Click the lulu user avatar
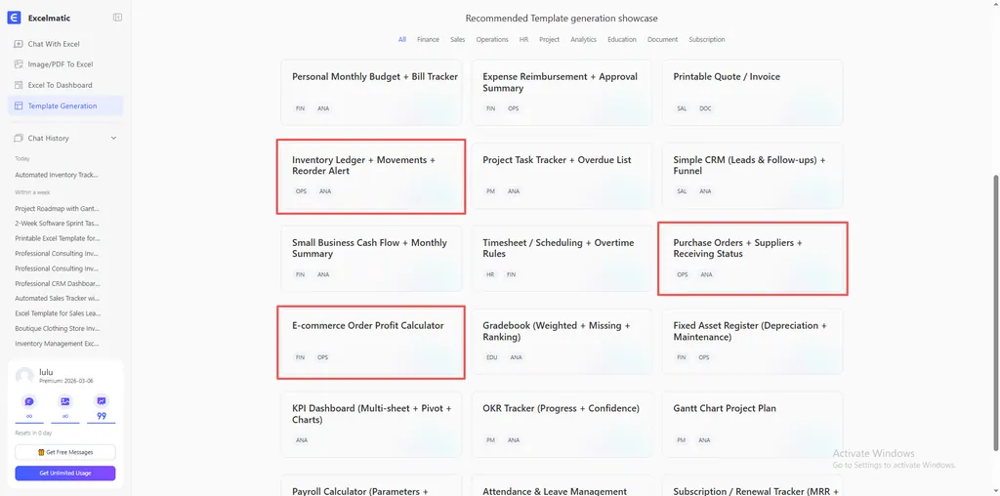Screen dimensions: 1000x496 (23, 377)
